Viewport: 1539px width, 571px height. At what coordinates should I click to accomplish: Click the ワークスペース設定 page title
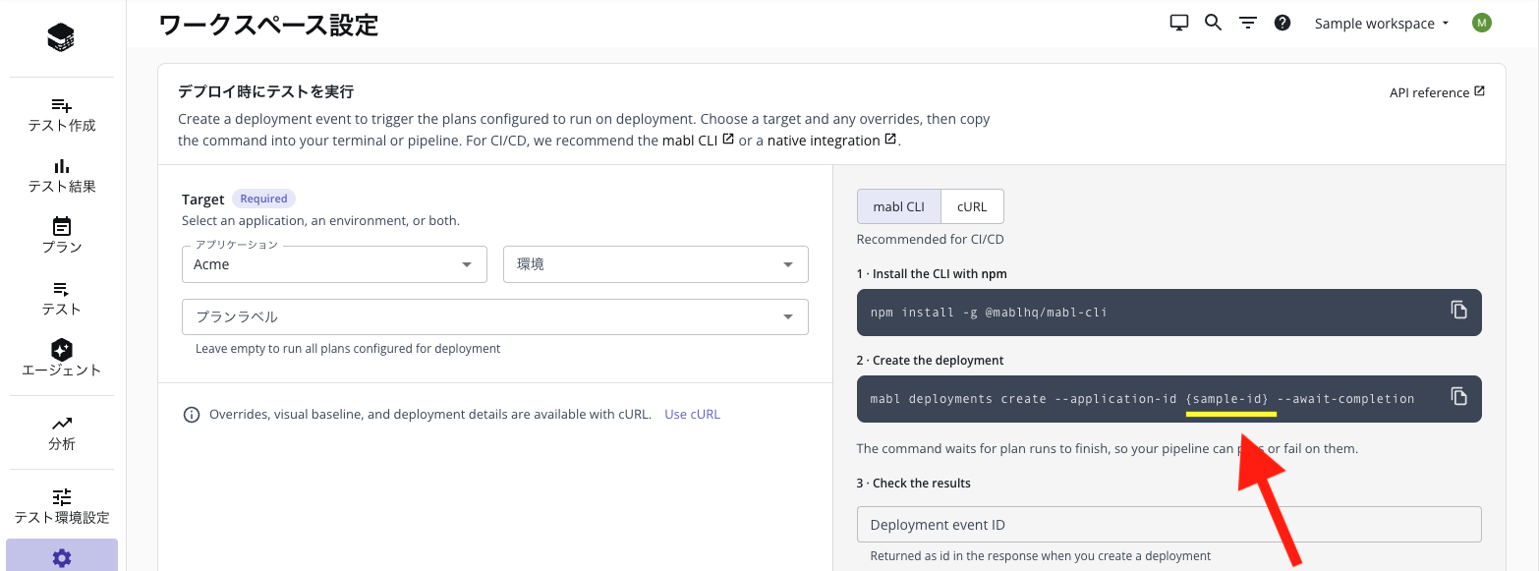tap(268, 25)
